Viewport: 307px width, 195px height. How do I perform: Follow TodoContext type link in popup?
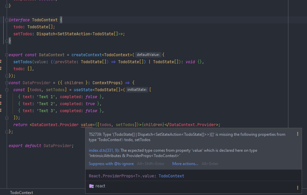[171, 176]
